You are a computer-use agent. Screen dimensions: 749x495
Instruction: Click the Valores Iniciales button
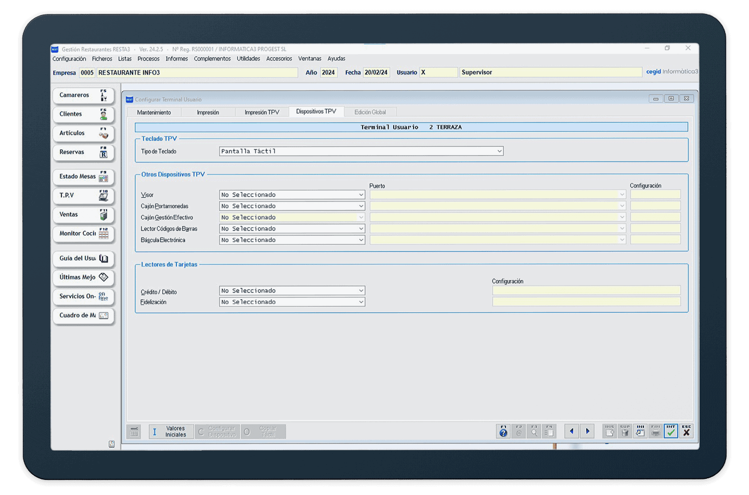point(171,431)
